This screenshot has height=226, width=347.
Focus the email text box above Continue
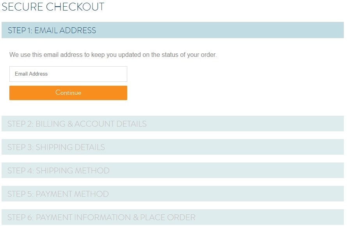tap(68, 74)
